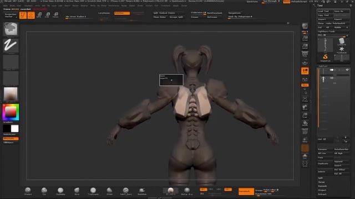Viewport: 355px width, 199px height.
Task: Select the Standard brush icon
Action: pos(28,191)
